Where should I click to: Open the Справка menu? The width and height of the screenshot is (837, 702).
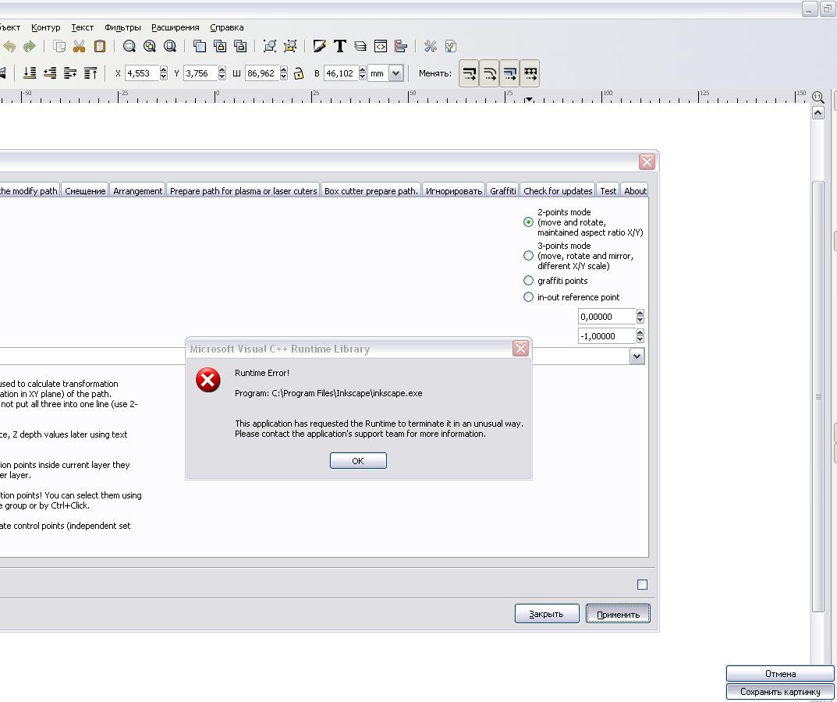click(227, 28)
